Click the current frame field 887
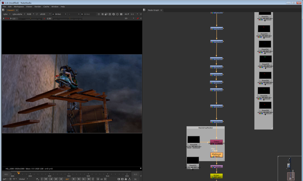The width and height of the screenshot is (303, 181). pyautogui.click(x=67, y=179)
